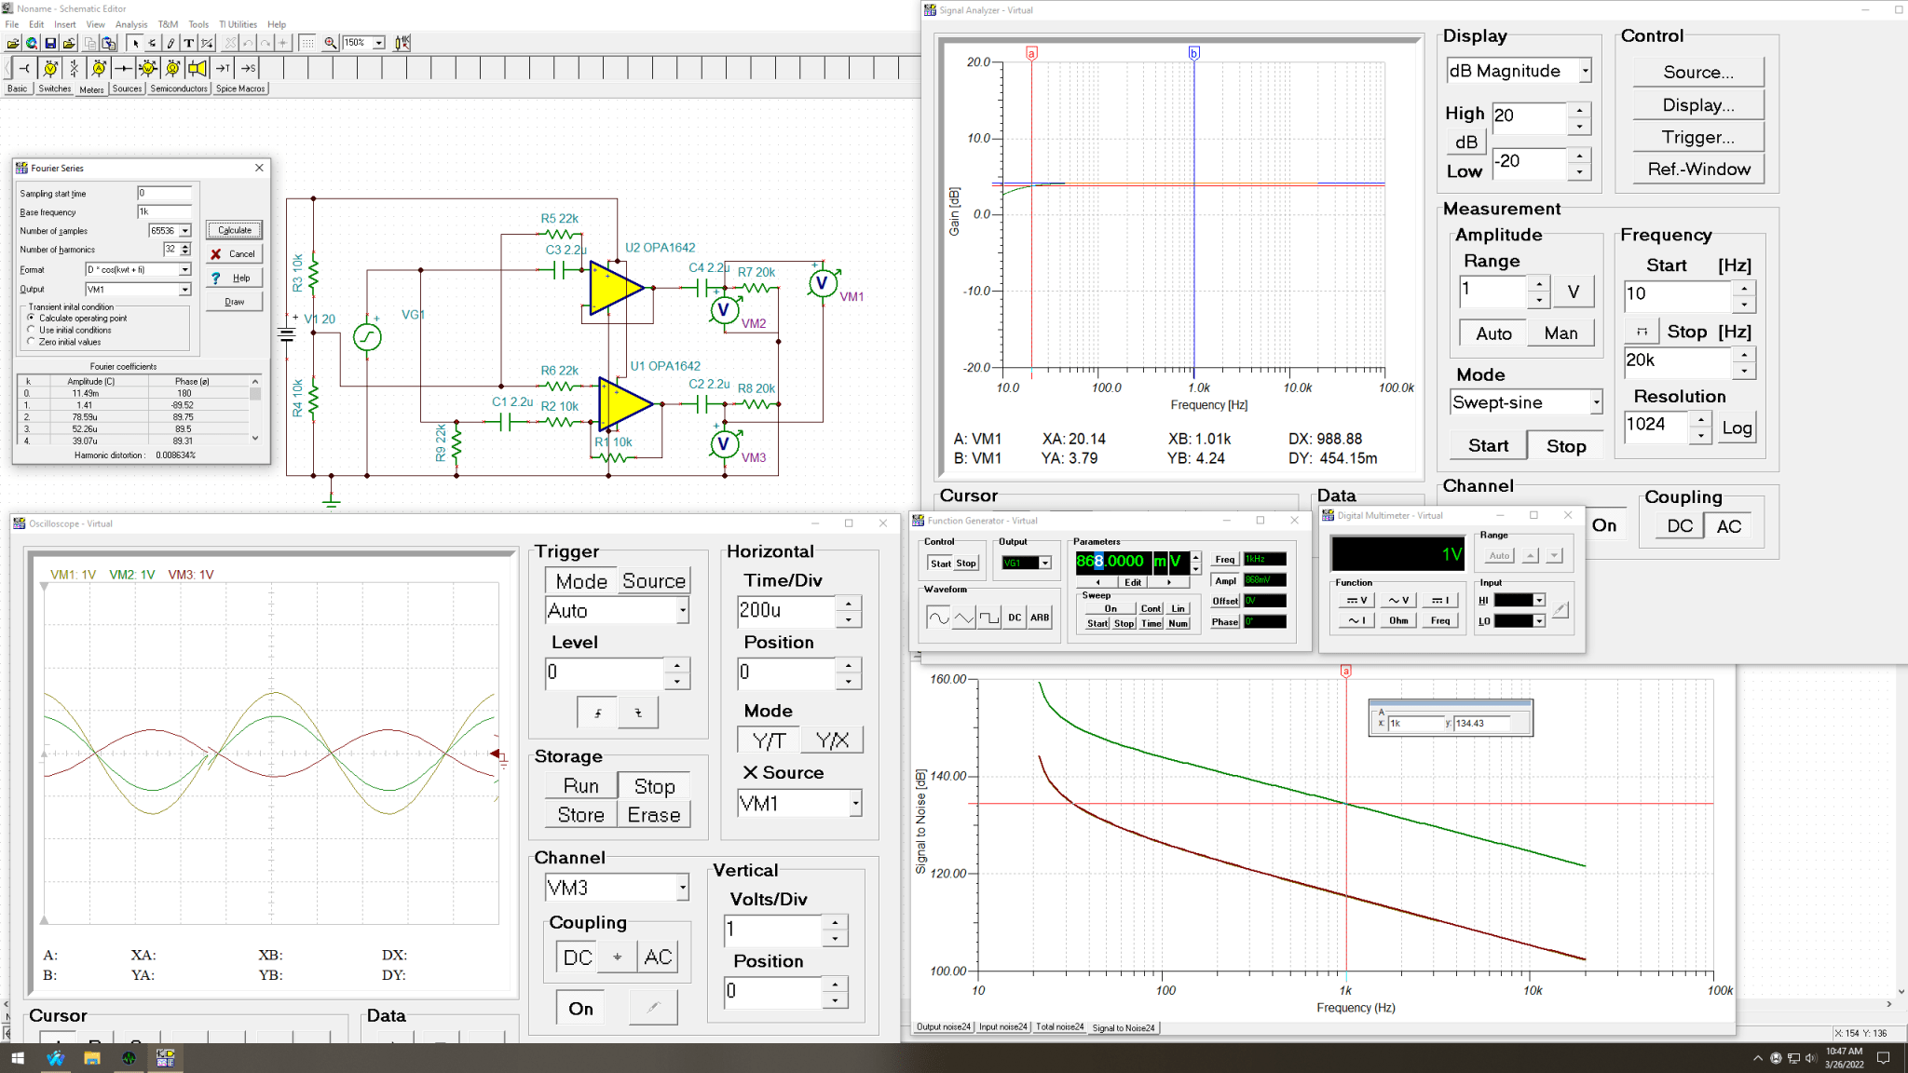1908x1073 pixels.
Task: Open Fourier Format dropdown
Action: [x=184, y=269]
